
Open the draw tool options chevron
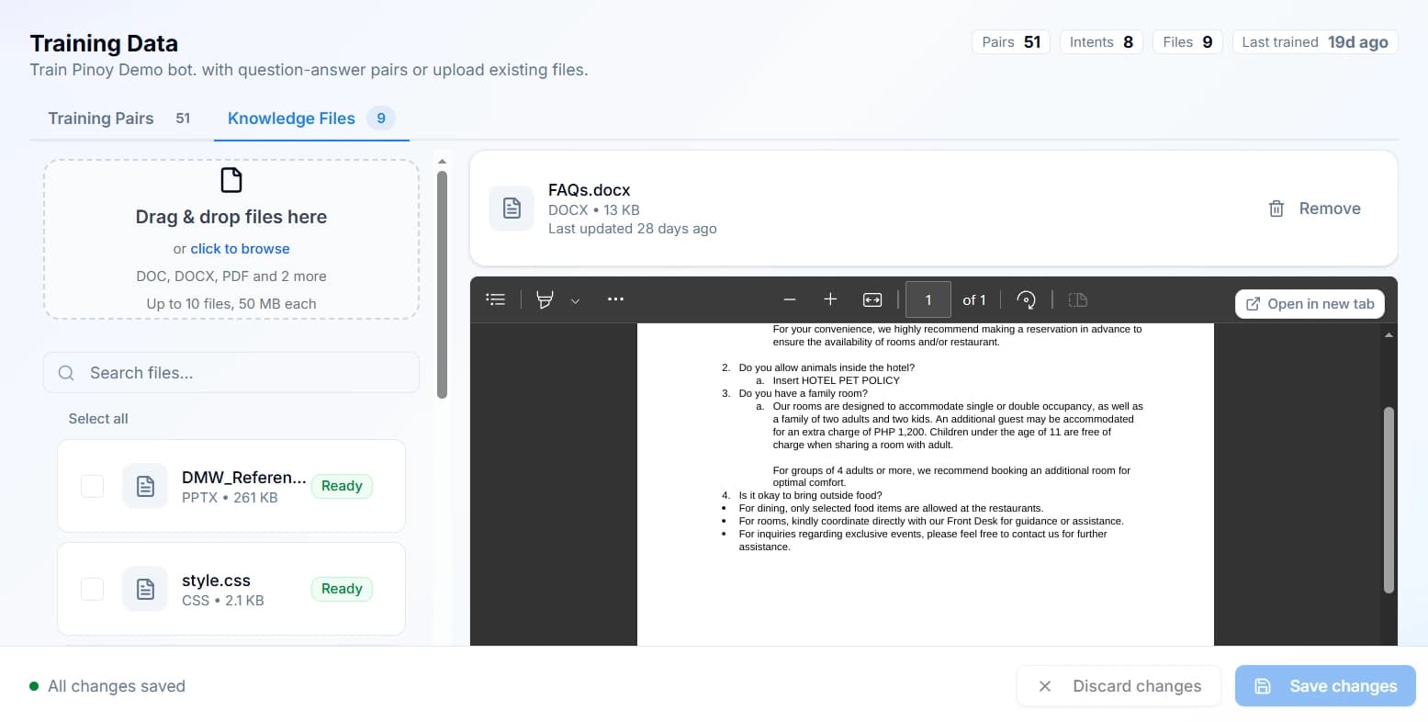576,300
